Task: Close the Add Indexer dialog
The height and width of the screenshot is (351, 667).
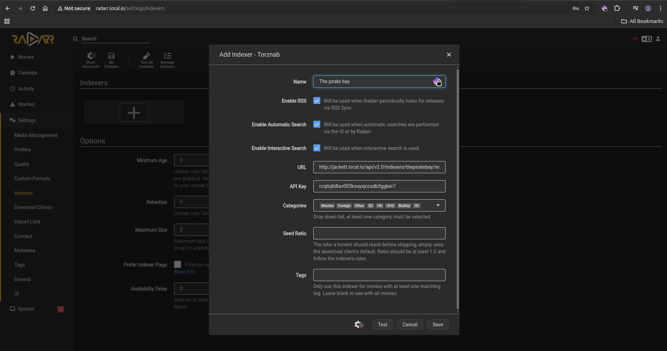Action: click(x=449, y=55)
